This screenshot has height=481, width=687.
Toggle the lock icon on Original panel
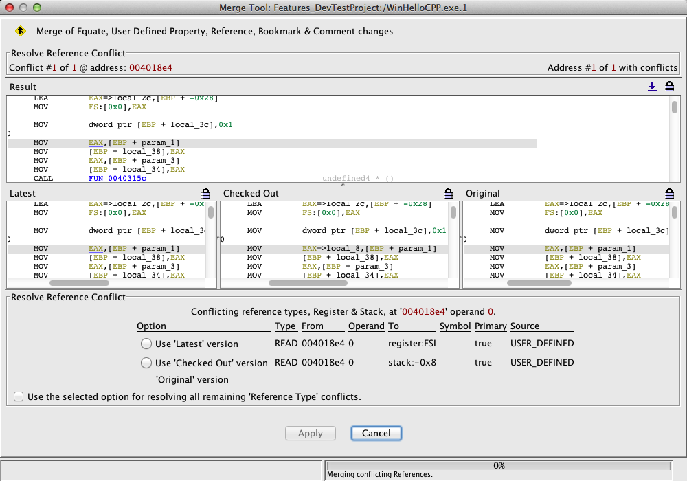coord(669,193)
